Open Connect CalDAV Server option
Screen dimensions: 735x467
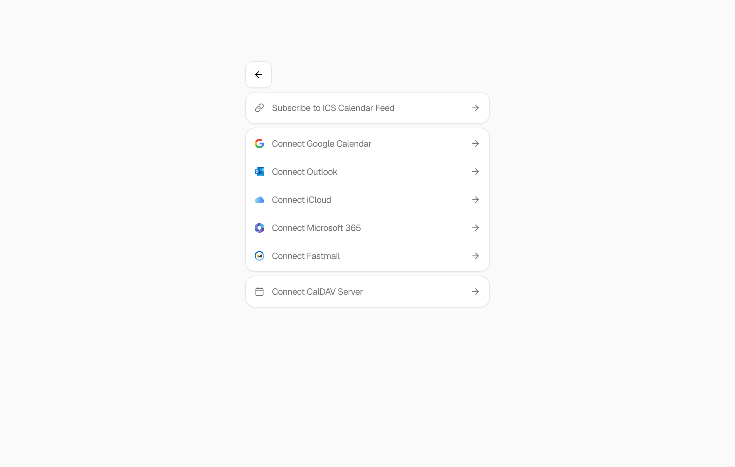click(317, 292)
